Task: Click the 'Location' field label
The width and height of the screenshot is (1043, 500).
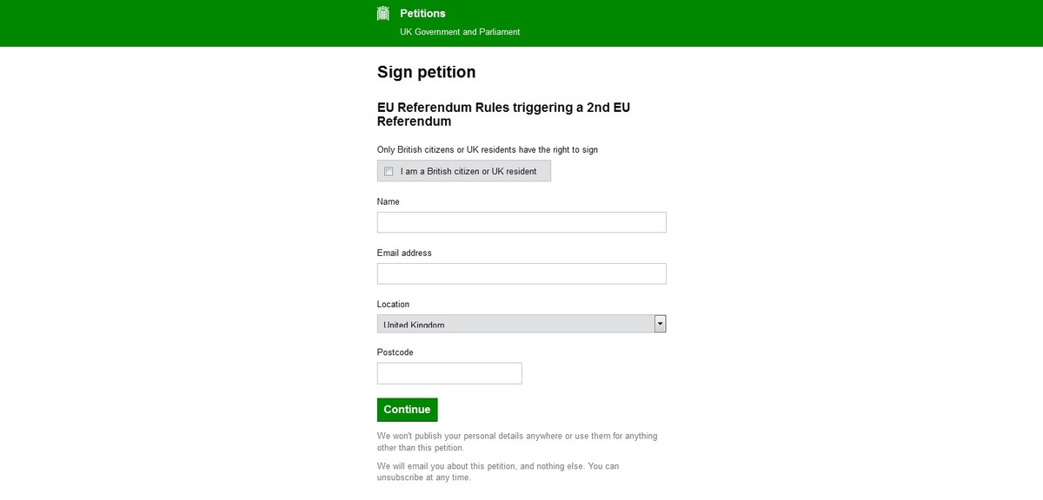Action: point(393,305)
